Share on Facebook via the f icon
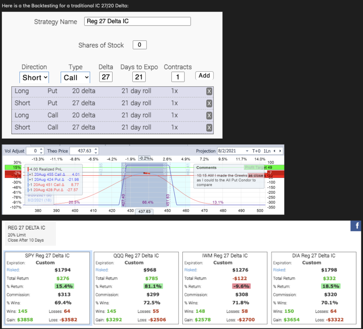The width and height of the screenshot is (363, 329). (x=357, y=226)
